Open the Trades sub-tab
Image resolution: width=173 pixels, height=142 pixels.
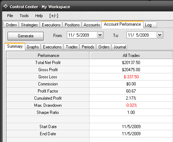click(x=72, y=47)
